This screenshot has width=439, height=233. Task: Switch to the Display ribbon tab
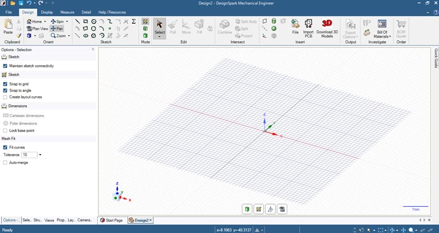tap(47, 12)
